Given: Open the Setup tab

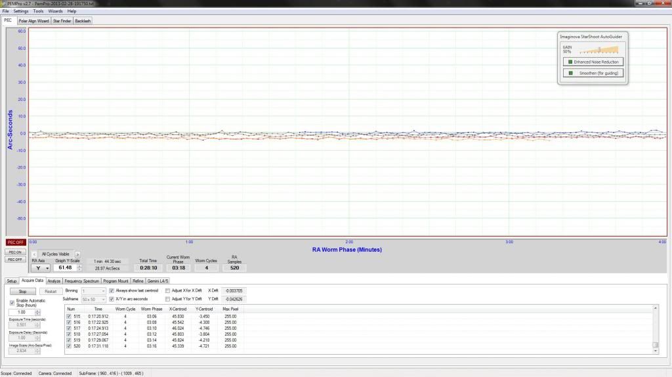Looking at the screenshot, I should pyautogui.click(x=12, y=281).
